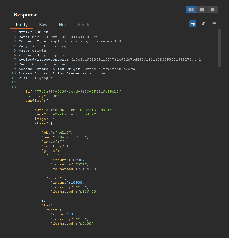This screenshot has width=229, height=238.
Task: Open the Hex tab
Action: (x=63, y=25)
